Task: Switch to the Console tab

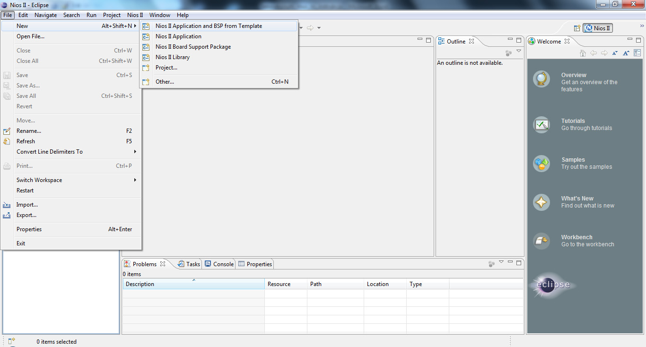Action: [x=219, y=264]
